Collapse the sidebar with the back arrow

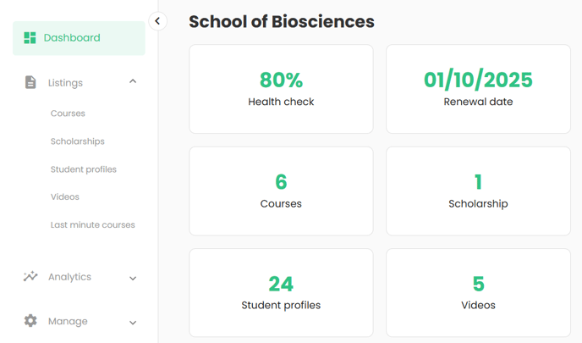click(157, 21)
